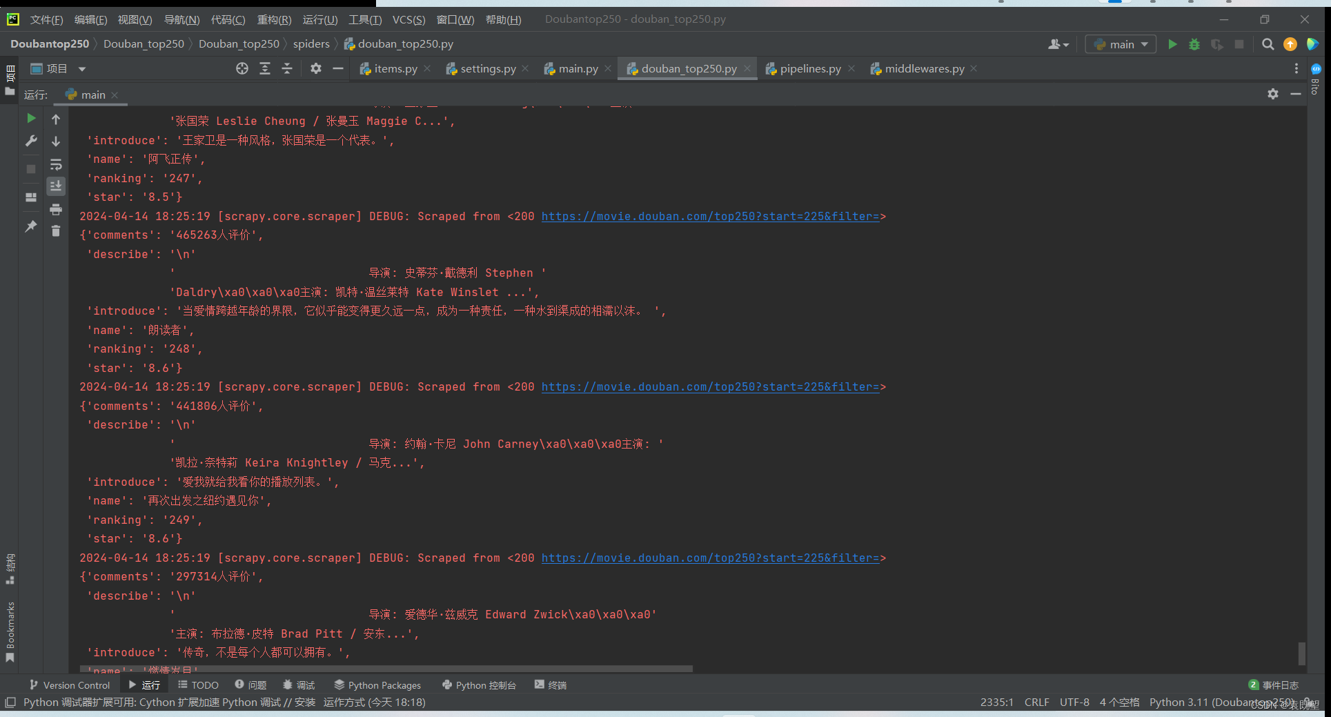Screen dimensions: 1331x717
Task: Debug main using the bug icon
Action: 1194,44
